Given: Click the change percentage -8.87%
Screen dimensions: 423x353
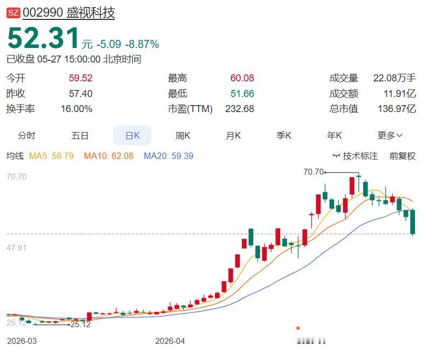Looking at the screenshot, I should (x=142, y=44).
